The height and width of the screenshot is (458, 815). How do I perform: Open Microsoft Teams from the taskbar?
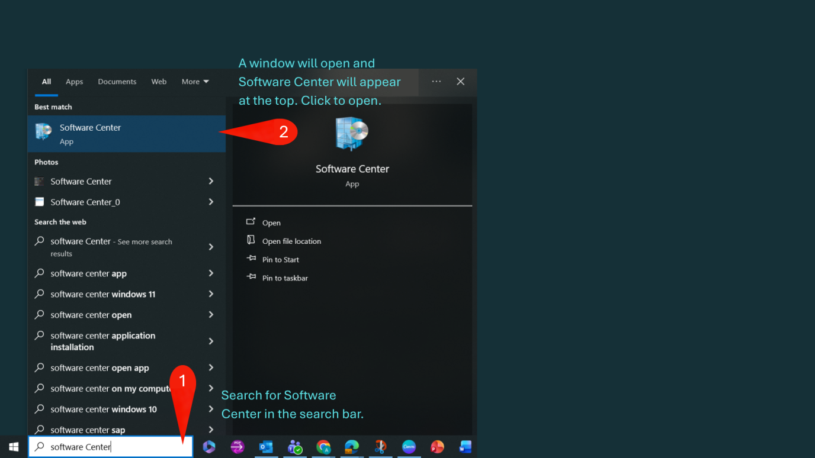tap(294, 447)
